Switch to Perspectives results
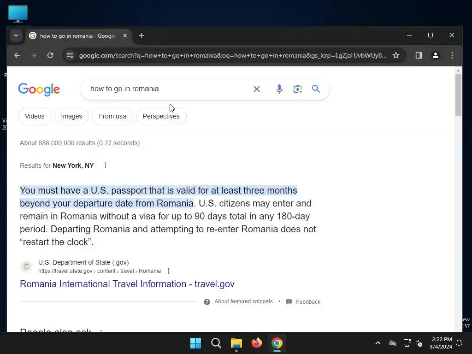472x354 pixels. click(161, 116)
